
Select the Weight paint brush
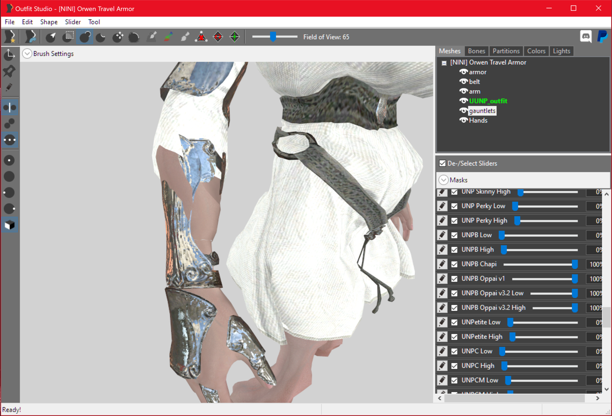click(151, 37)
